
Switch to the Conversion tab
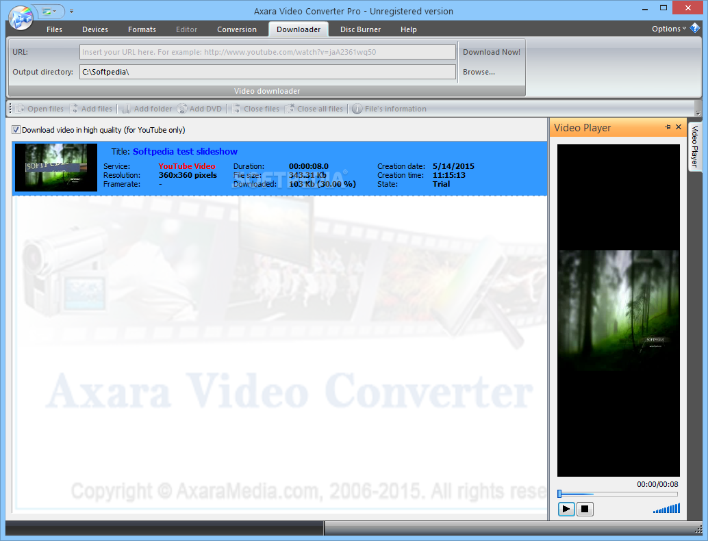pyautogui.click(x=237, y=29)
